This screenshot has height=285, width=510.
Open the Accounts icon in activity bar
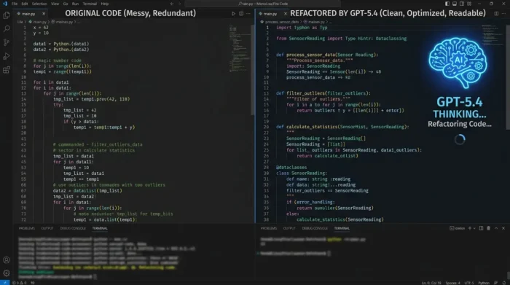point(6,260)
